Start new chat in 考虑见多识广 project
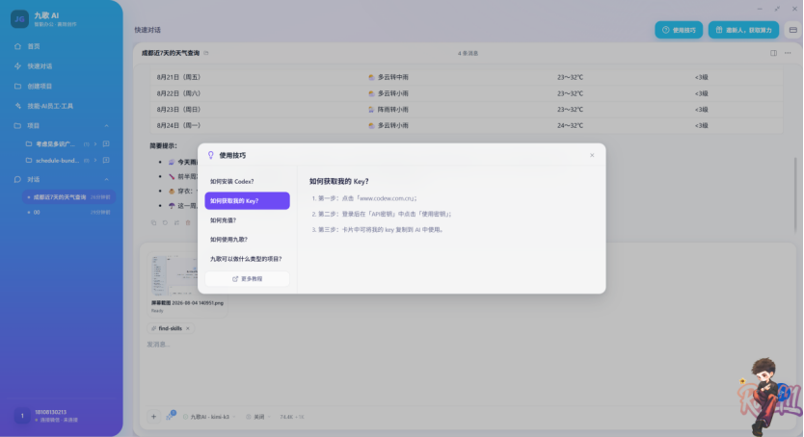Image resolution: width=804 pixels, height=437 pixels. pos(106,143)
